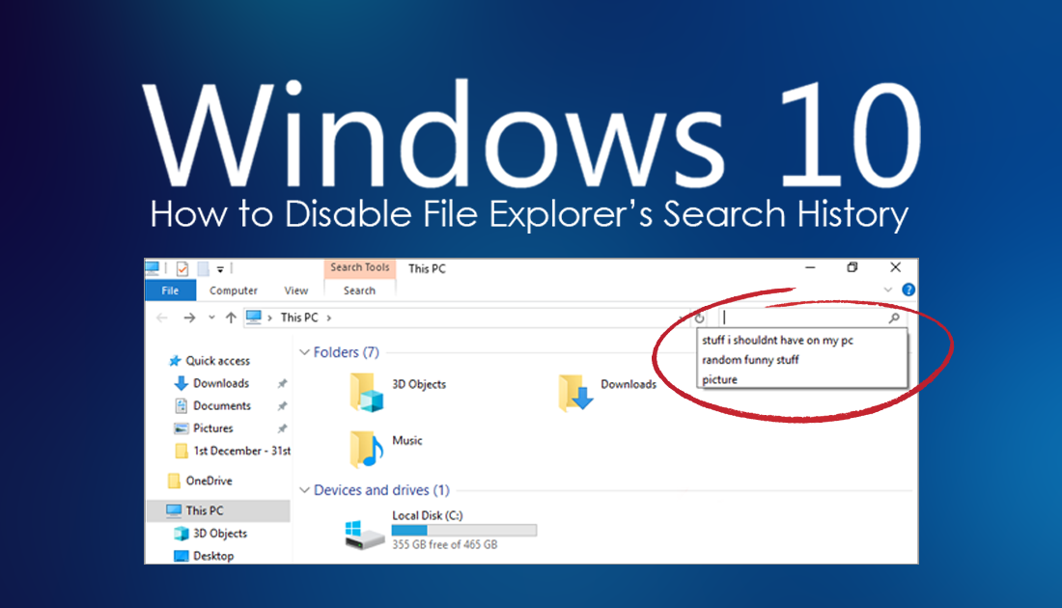Go back with the left arrow
This screenshot has height=608, width=1062.
click(x=162, y=318)
